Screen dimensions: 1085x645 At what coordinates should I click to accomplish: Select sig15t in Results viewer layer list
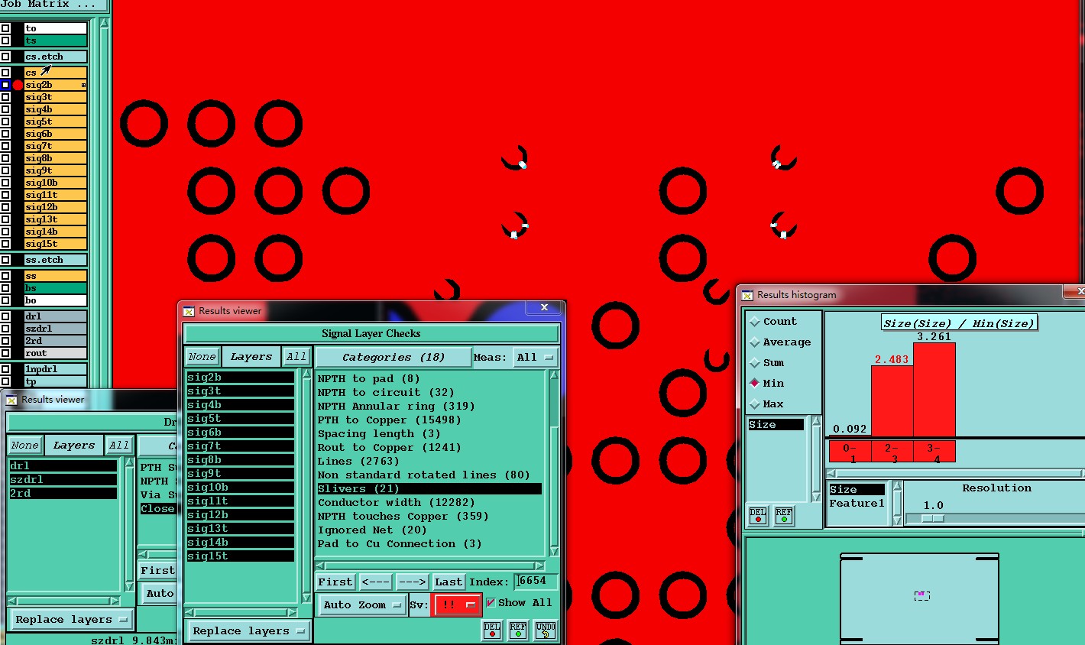(x=240, y=556)
